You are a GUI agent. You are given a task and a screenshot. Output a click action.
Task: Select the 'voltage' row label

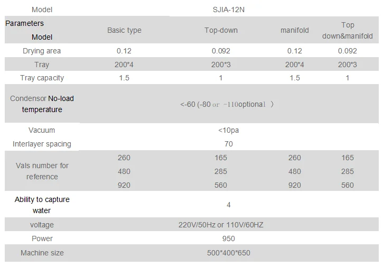42,225
